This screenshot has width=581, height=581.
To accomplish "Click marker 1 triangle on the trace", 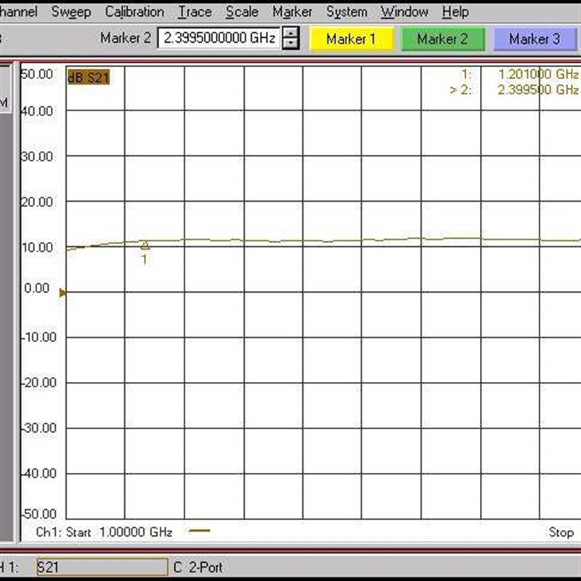I will [x=145, y=245].
